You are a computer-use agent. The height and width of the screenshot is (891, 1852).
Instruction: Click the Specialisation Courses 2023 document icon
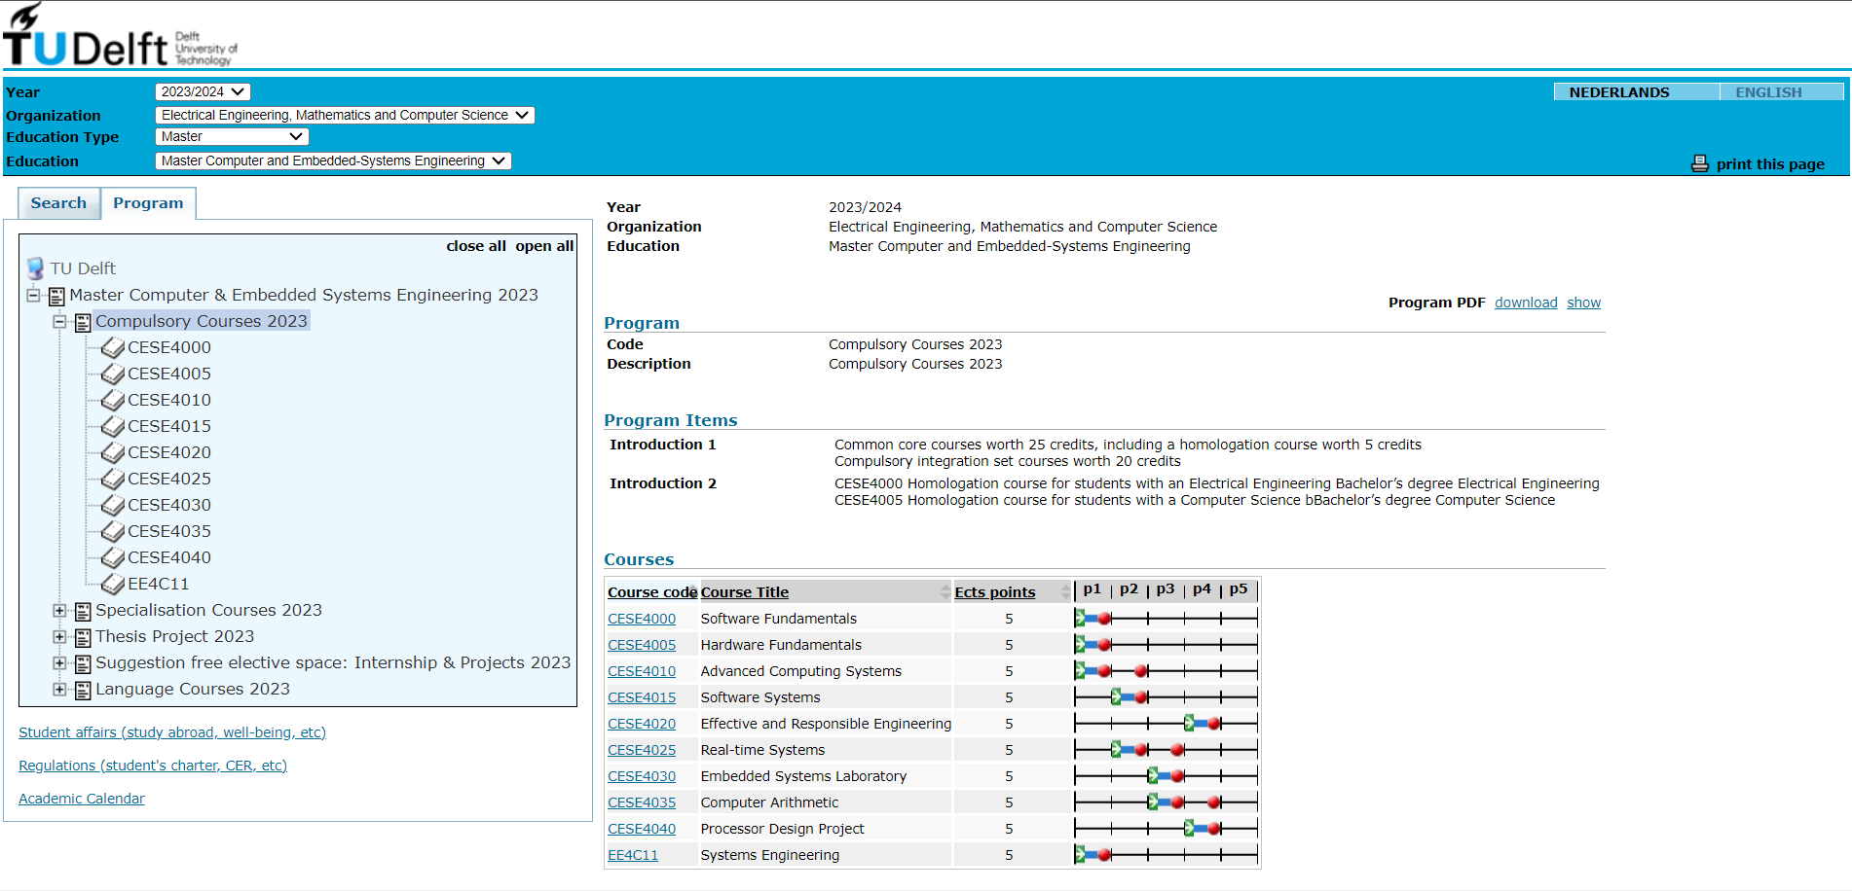pos(84,611)
